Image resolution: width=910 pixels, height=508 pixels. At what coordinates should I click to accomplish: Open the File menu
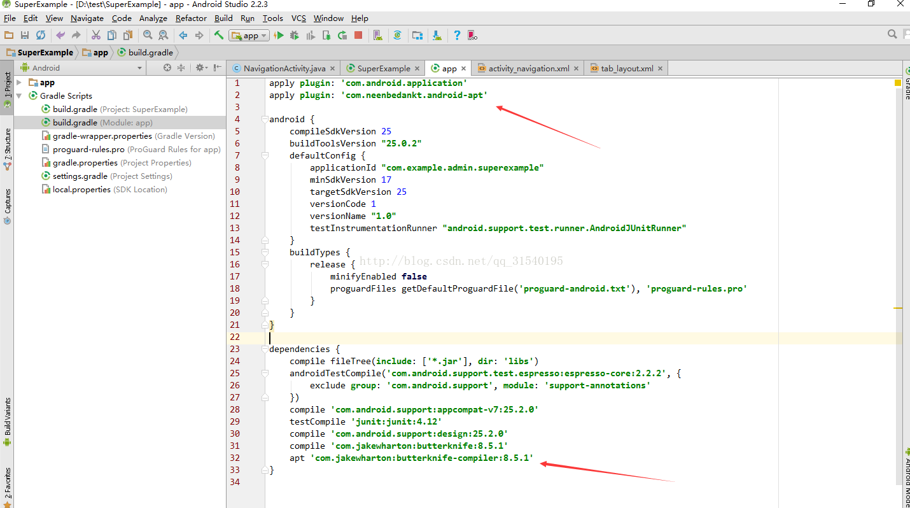point(10,18)
